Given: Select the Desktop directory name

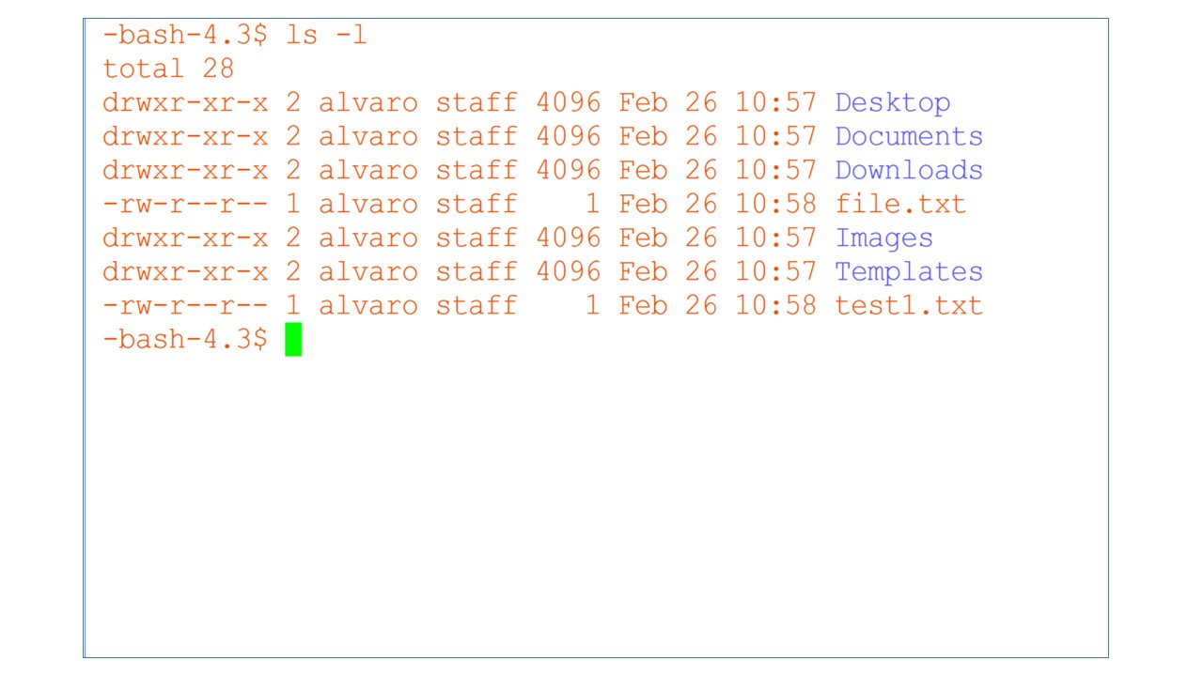Looking at the screenshot, I should [893, 103].
